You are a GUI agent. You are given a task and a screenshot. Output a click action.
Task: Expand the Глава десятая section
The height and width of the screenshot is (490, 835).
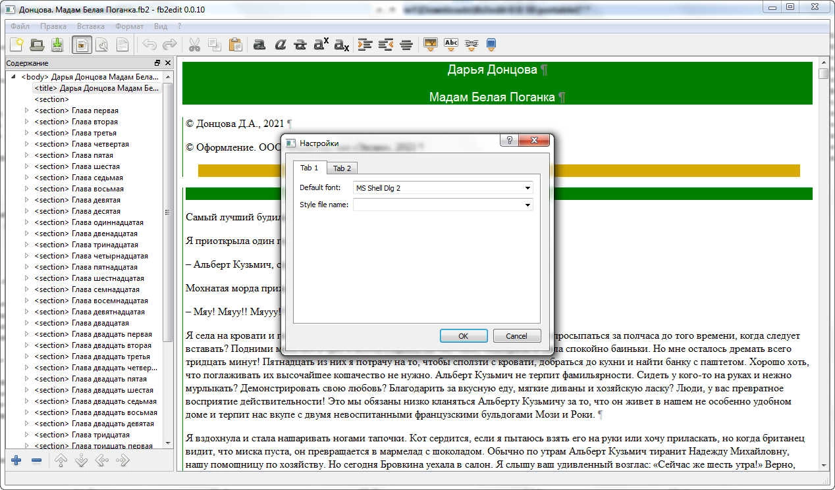[x=27, y=211]
